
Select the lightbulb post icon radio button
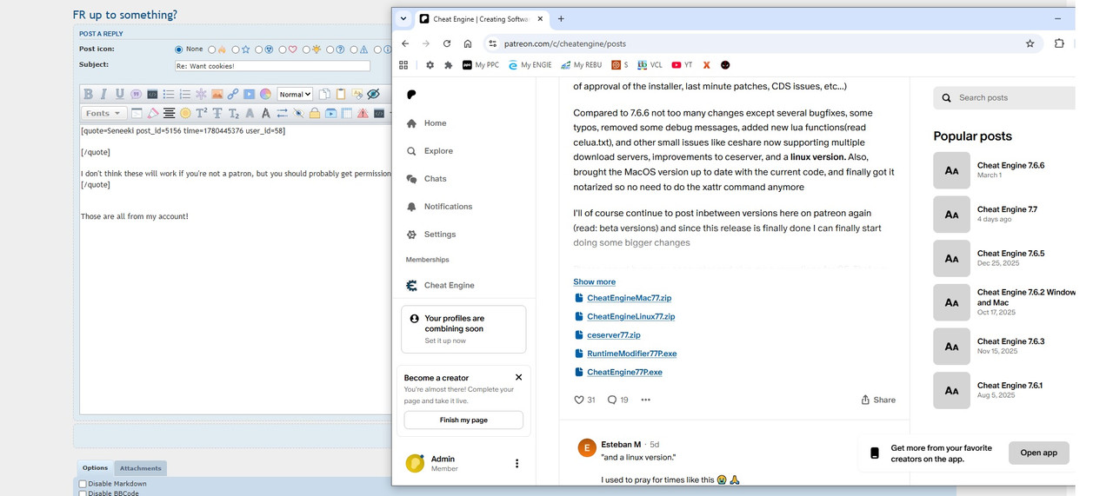click(306, 50)
